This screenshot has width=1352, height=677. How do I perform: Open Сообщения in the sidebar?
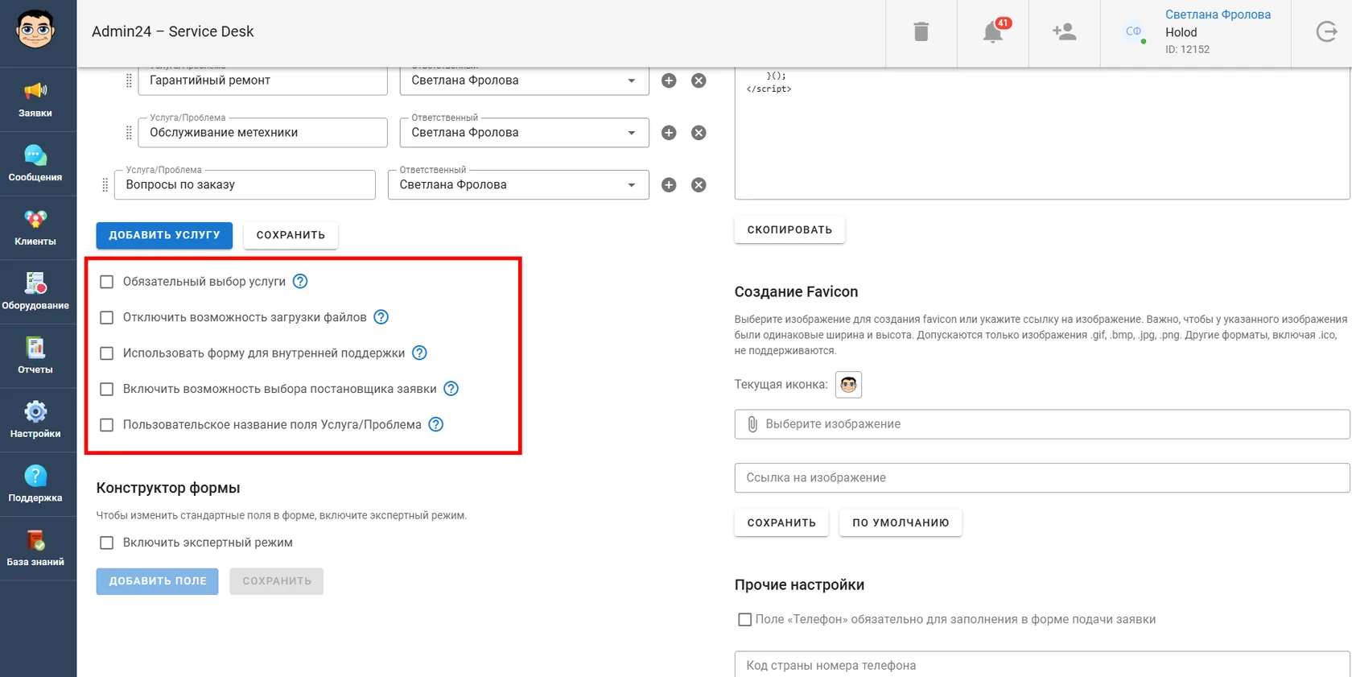(x=35, y=163)
